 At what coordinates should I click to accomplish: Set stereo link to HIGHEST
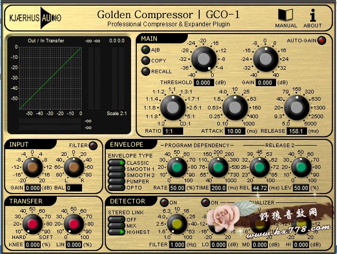point(117,232)
